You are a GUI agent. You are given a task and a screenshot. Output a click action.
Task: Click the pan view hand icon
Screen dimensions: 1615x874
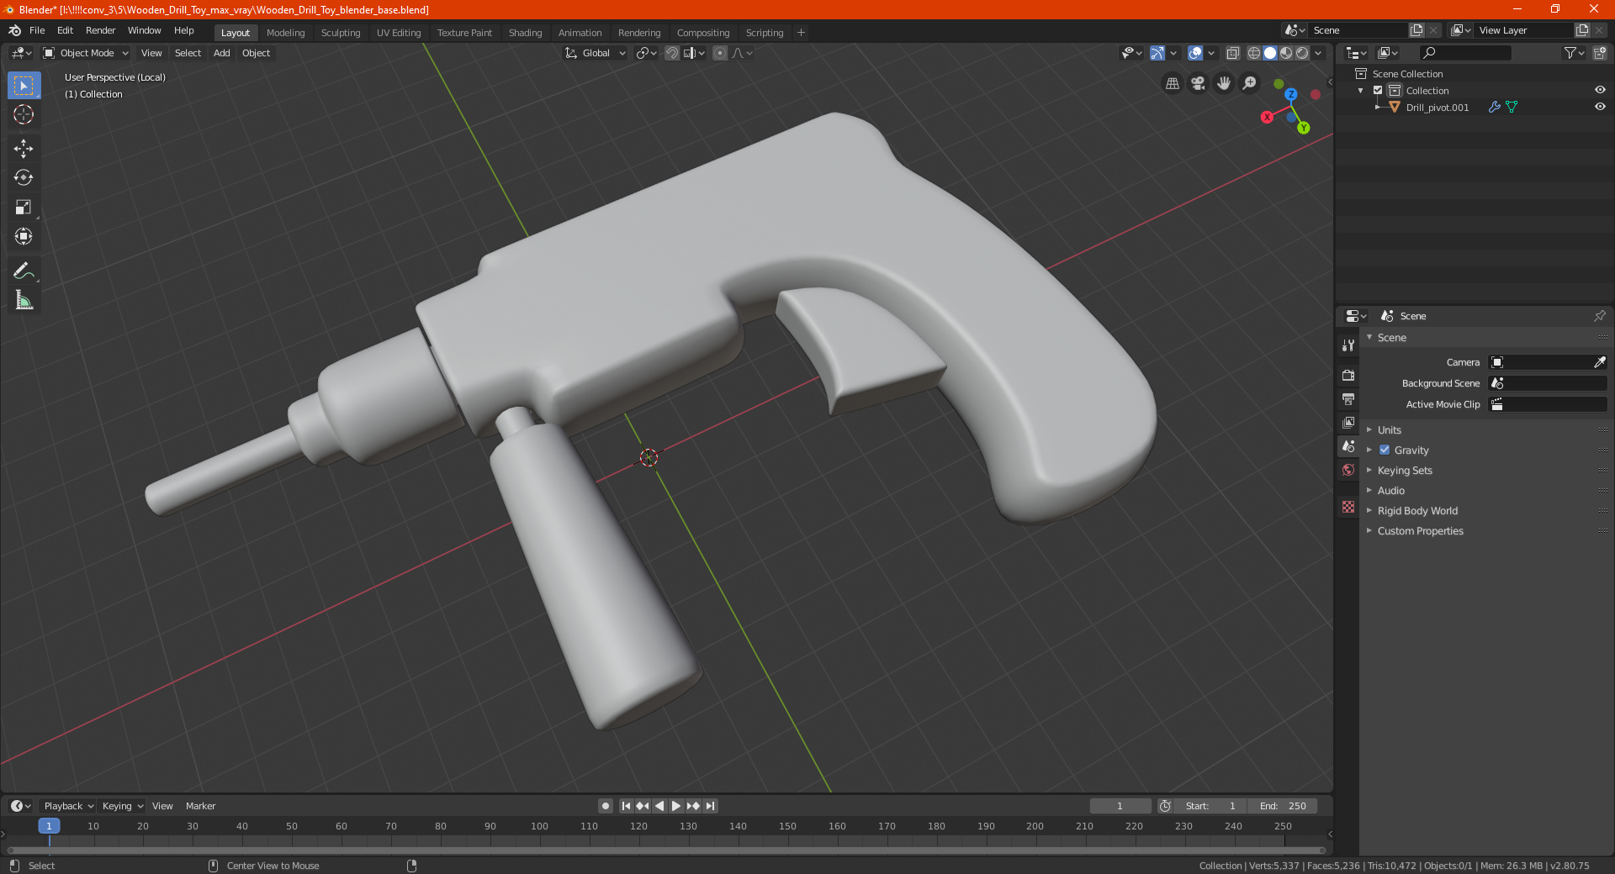point(1224,83)
